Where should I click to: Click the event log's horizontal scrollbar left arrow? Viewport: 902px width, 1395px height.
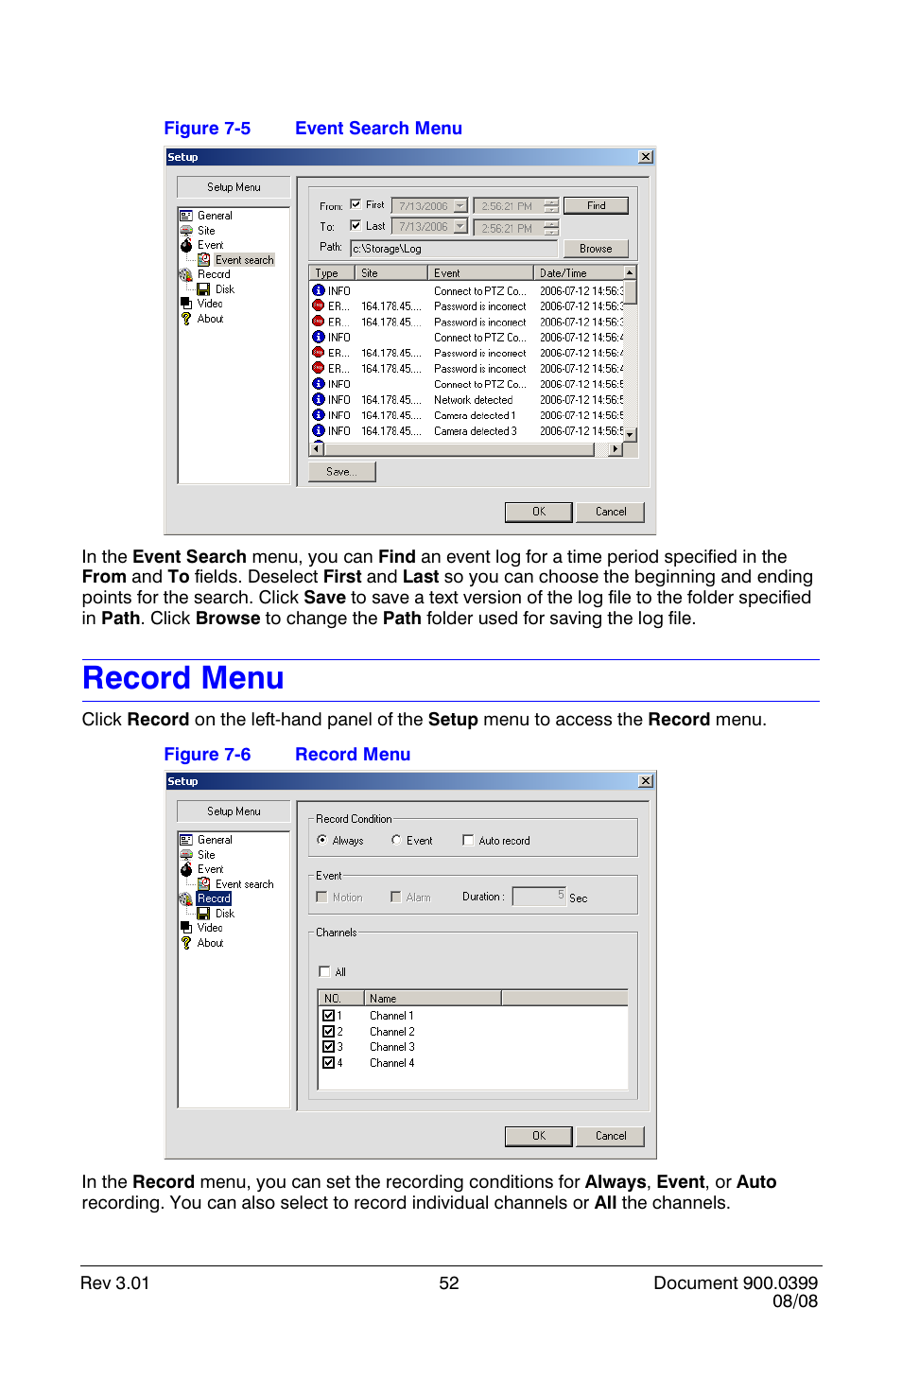pyautogui.click(x=318, y=449)
